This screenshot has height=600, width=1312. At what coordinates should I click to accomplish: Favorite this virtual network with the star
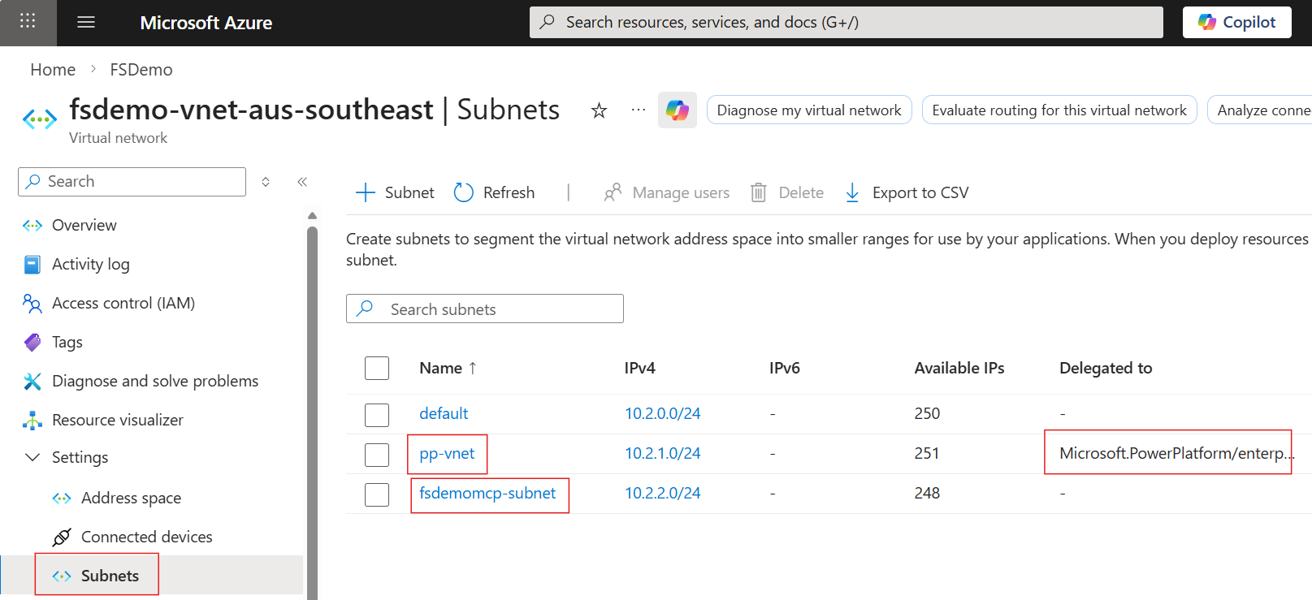coord(599,110)
